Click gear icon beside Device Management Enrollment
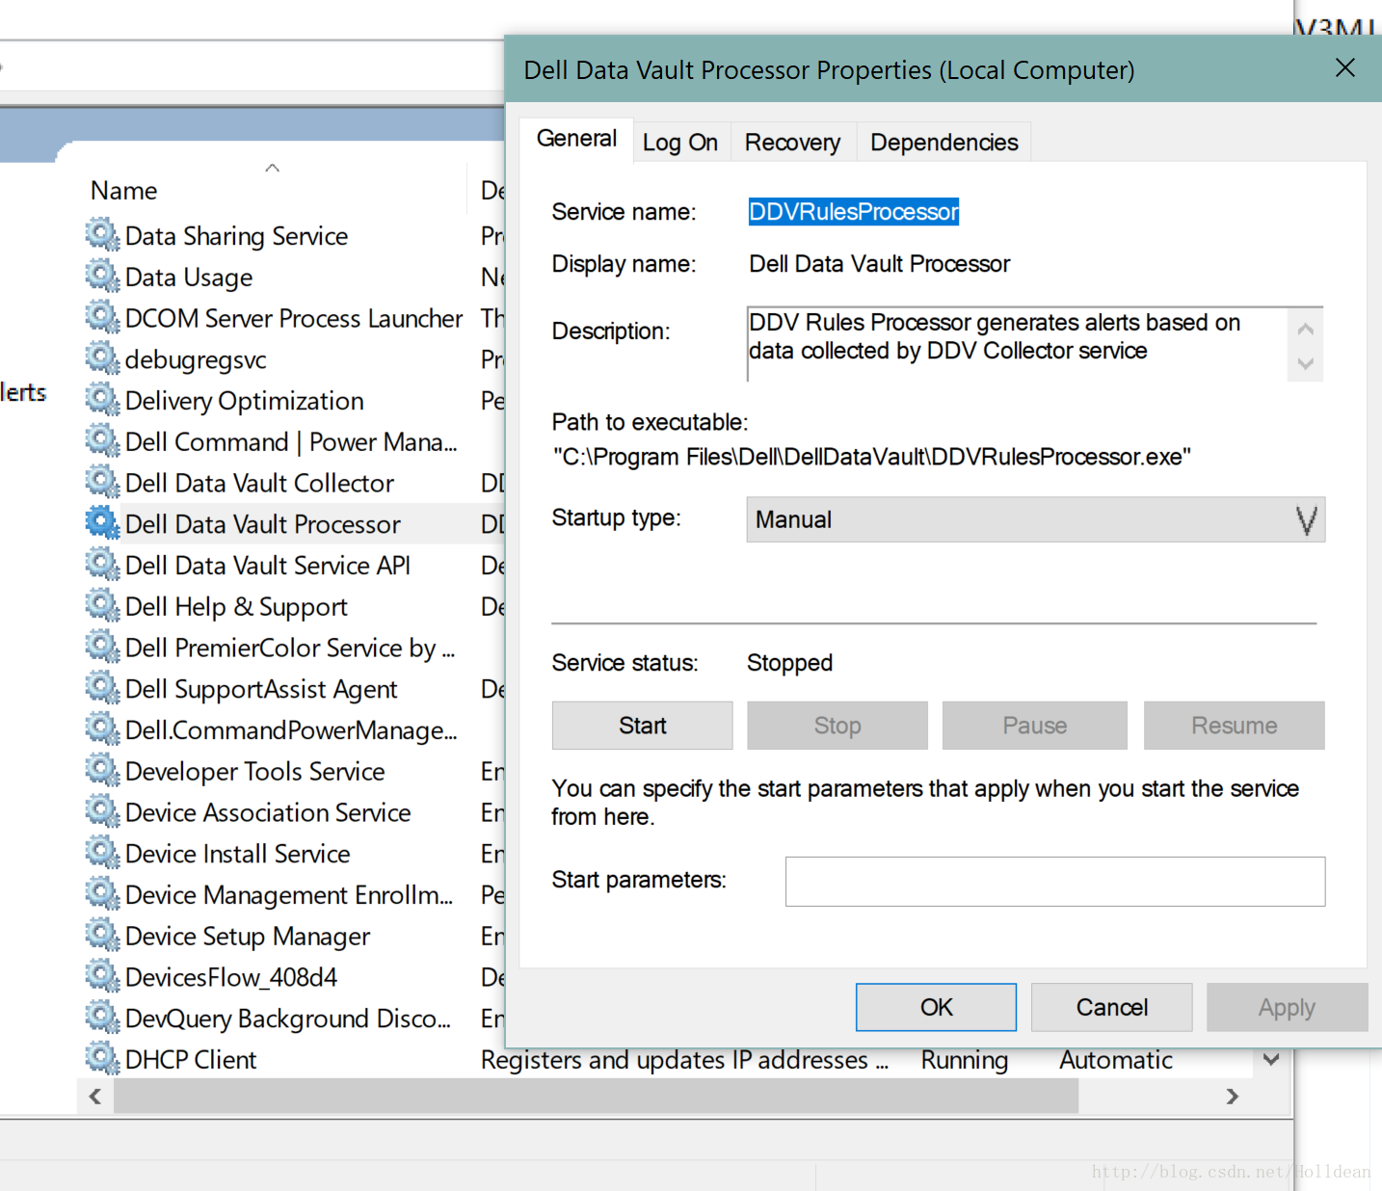 [x=102, y=893]
